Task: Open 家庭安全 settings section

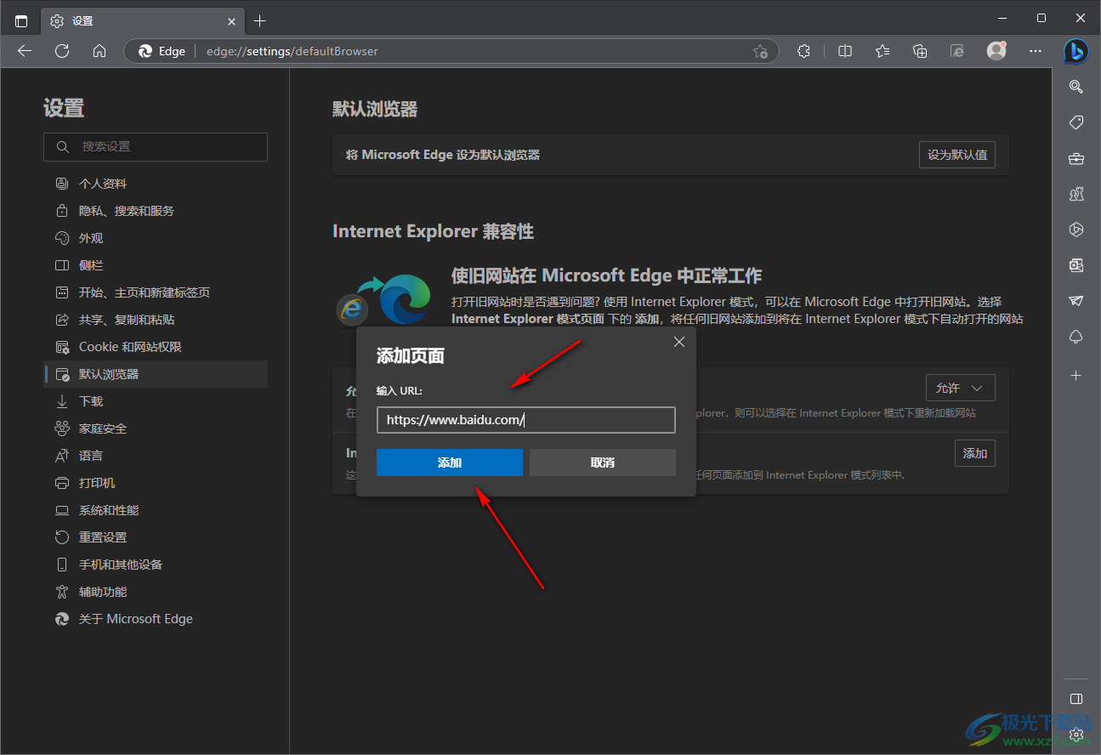Action: coord(156,429)
